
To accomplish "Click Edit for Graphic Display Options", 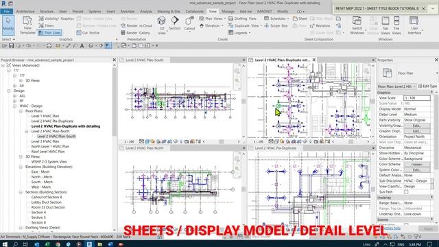I will pos(417,131).
